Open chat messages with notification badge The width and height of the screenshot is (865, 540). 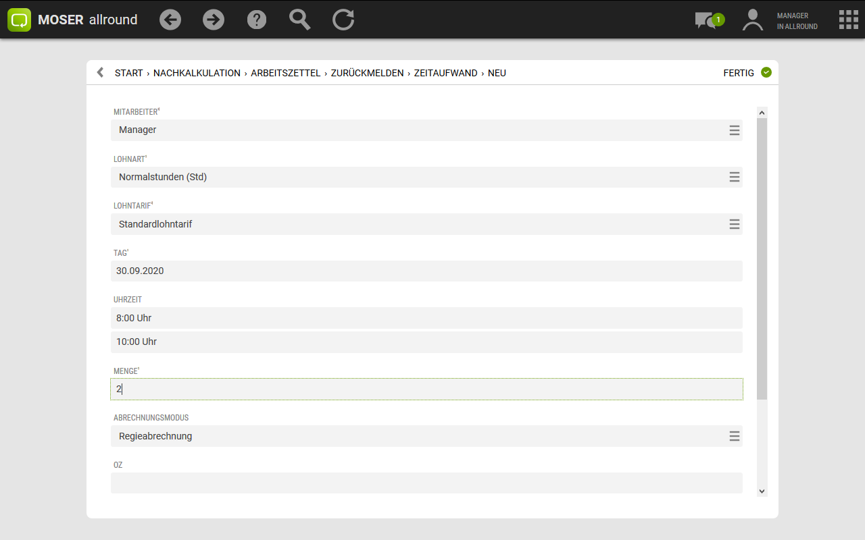click(x=707, y=20)
